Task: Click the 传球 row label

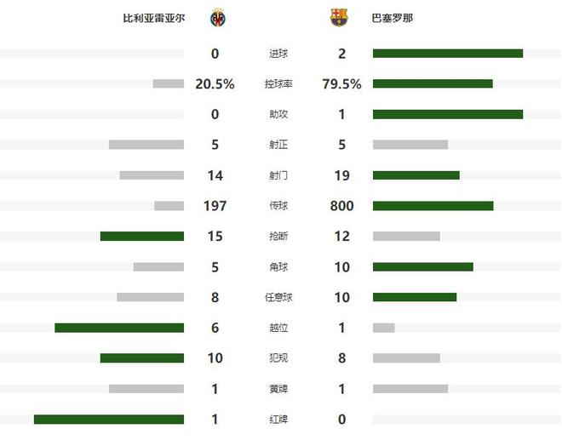Action: point(278,206)
